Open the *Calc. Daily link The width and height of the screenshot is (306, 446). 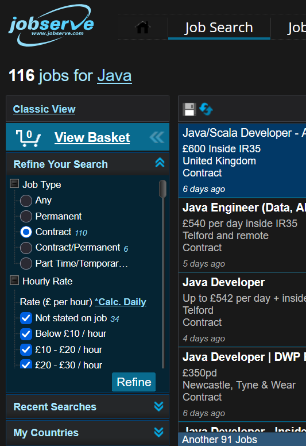(x=121, y=302)
